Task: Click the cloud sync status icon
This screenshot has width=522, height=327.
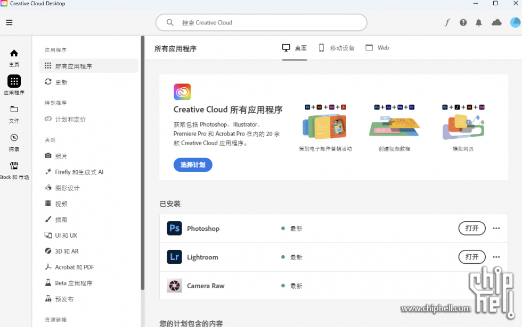Action: (496, 22)
